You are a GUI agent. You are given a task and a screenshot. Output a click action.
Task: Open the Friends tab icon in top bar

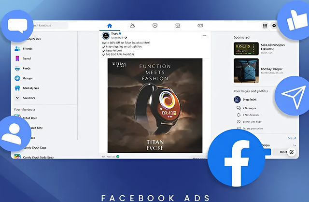132,26
